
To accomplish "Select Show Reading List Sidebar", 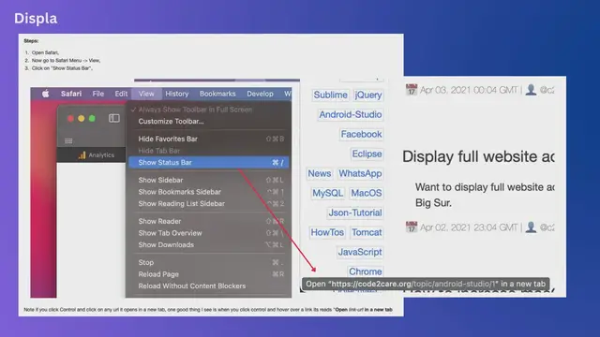I will (x=208, y=204).
